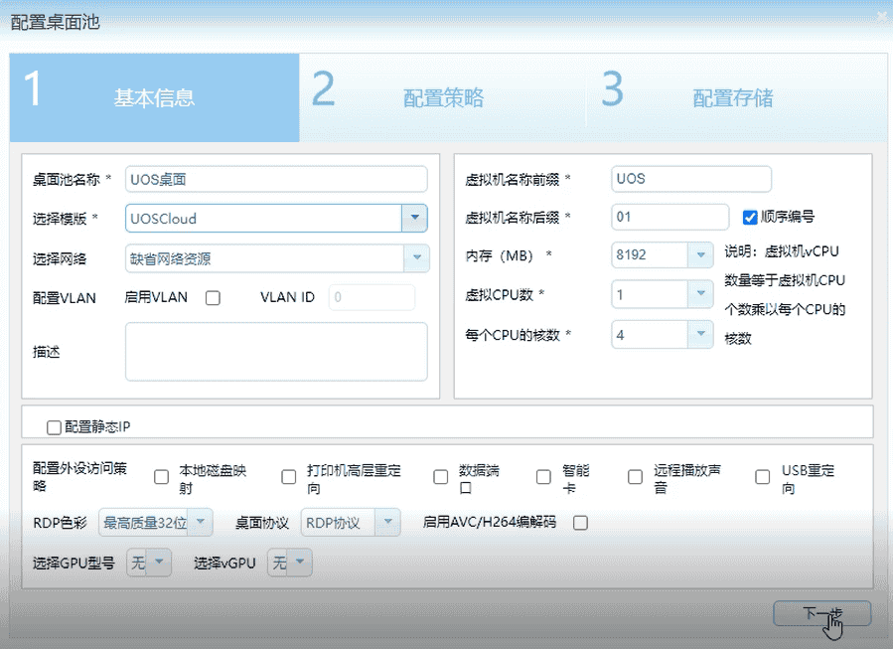
Task: Open the 内存（MB） memory dropdown
Action: (701, 256)
